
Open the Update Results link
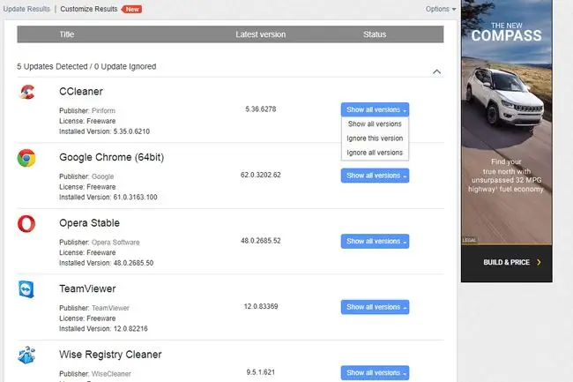point(26,9)
